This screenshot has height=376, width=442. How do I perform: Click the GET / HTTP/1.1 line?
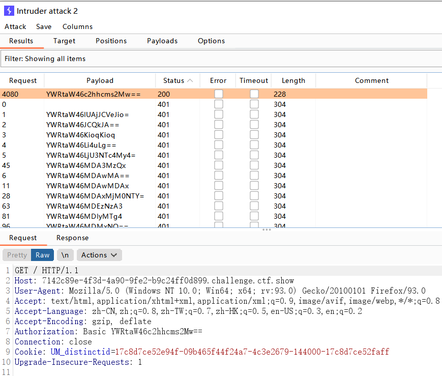tap(46, 271)
